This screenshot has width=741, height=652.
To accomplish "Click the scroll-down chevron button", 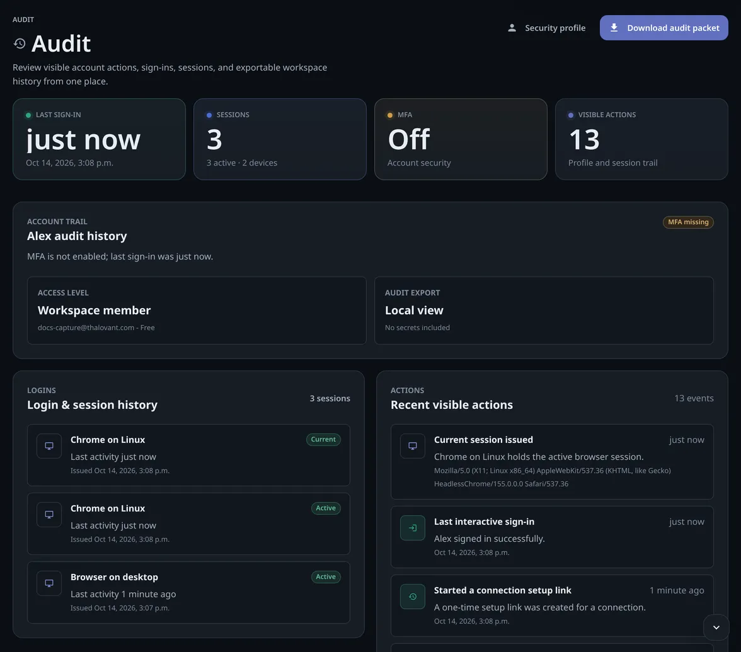I will 716,627.
